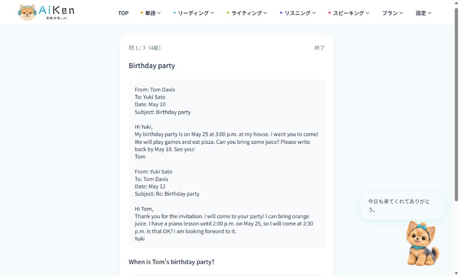Open the スピーキング menu
459x276 pixels.
349,13
